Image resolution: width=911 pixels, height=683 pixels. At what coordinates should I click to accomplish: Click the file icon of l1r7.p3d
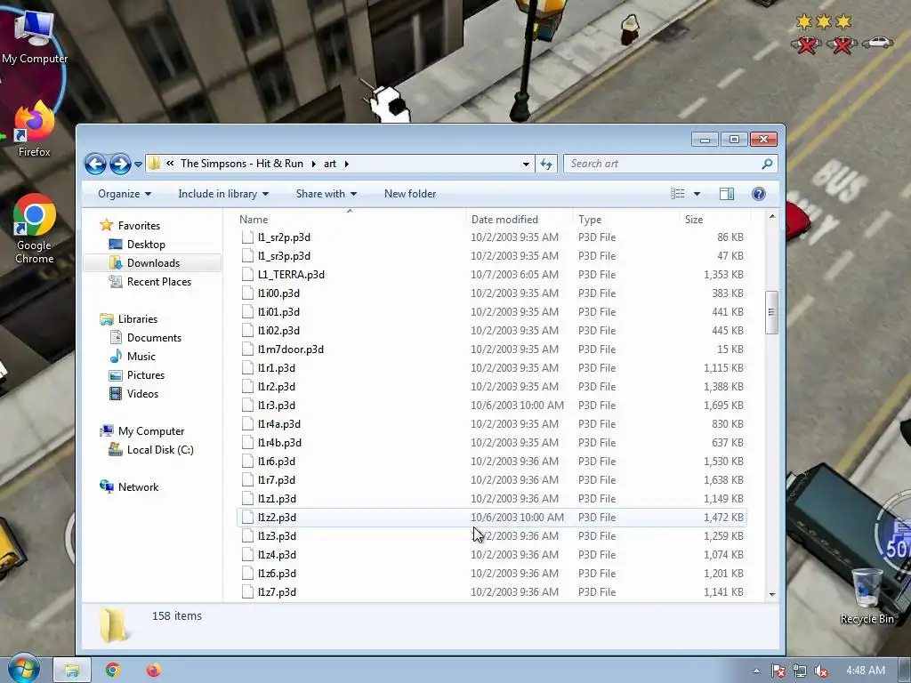coord(247,480)
